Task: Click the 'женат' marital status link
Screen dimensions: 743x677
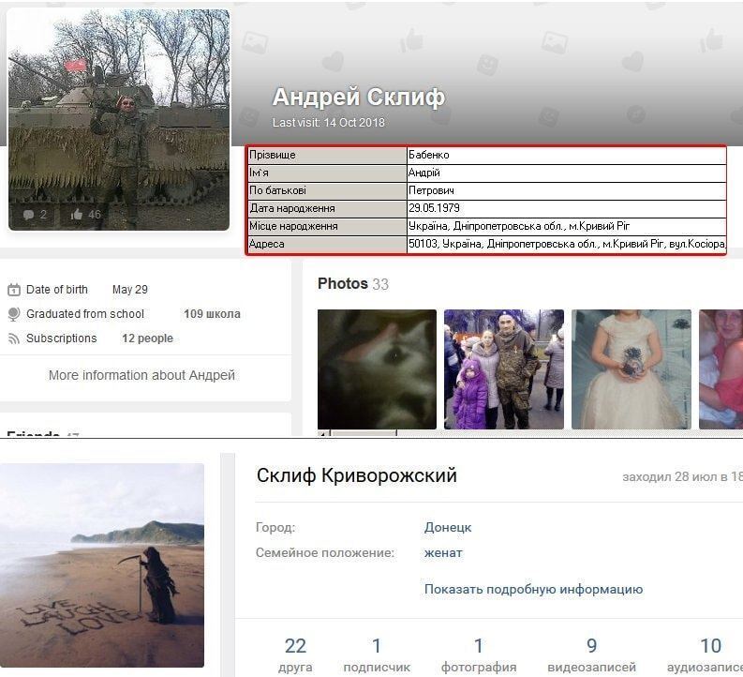Action: click(x=443, y=553)
